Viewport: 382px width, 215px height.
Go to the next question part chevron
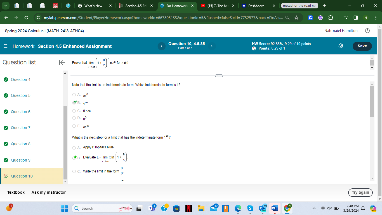pyautogui.click(x=212, y=46)
